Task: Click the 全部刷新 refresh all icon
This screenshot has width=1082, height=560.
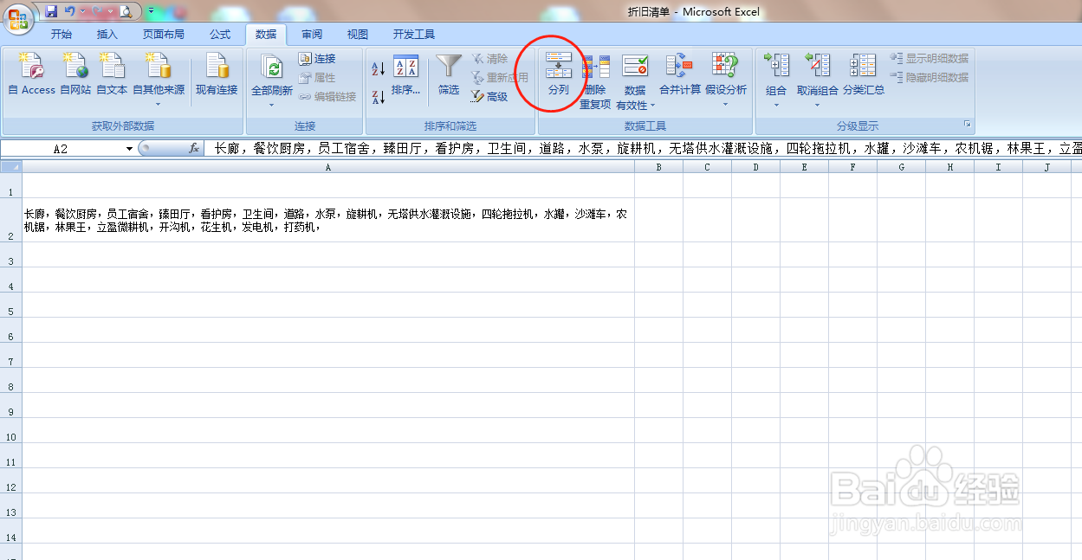Action: click(x=272, y=68)
